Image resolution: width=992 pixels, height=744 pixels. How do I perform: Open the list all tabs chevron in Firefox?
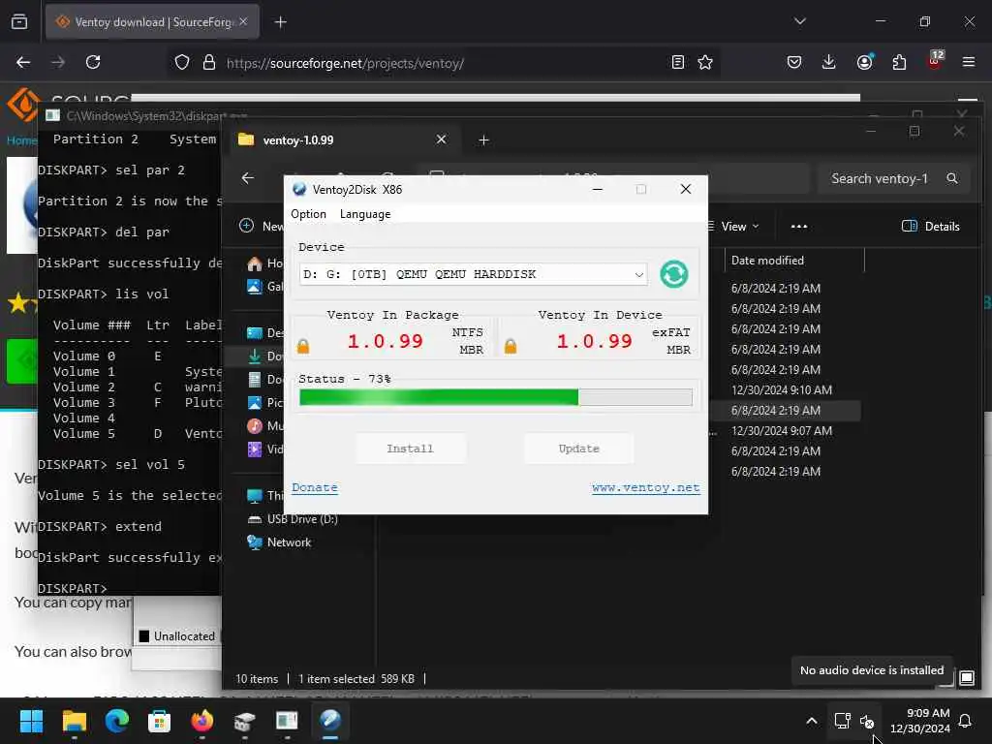pos(799,21)
